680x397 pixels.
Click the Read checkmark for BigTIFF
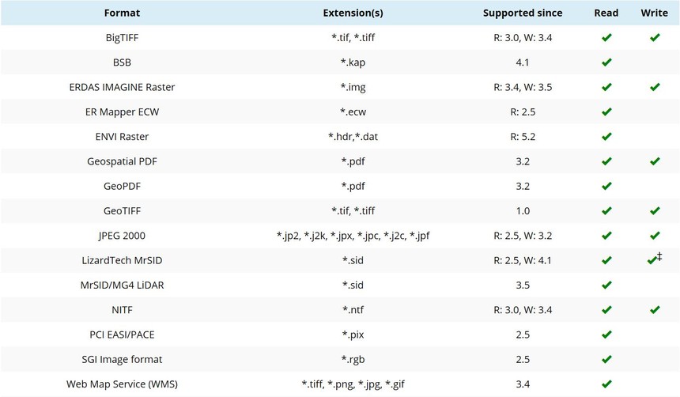[x=606, y=38]
